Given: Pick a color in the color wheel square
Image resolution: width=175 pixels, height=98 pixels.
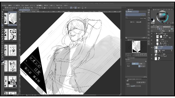Looking at the screenshot, I should [x=162, y=16].
